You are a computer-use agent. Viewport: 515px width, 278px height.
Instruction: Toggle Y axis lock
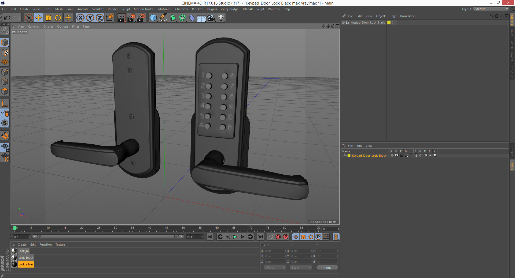click(90, 18)
